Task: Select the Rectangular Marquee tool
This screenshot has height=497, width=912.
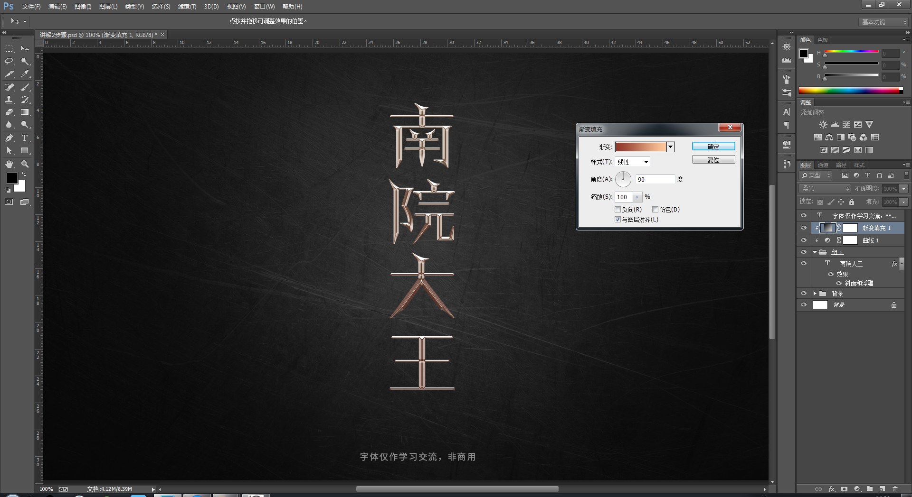Action: [9, 48]
